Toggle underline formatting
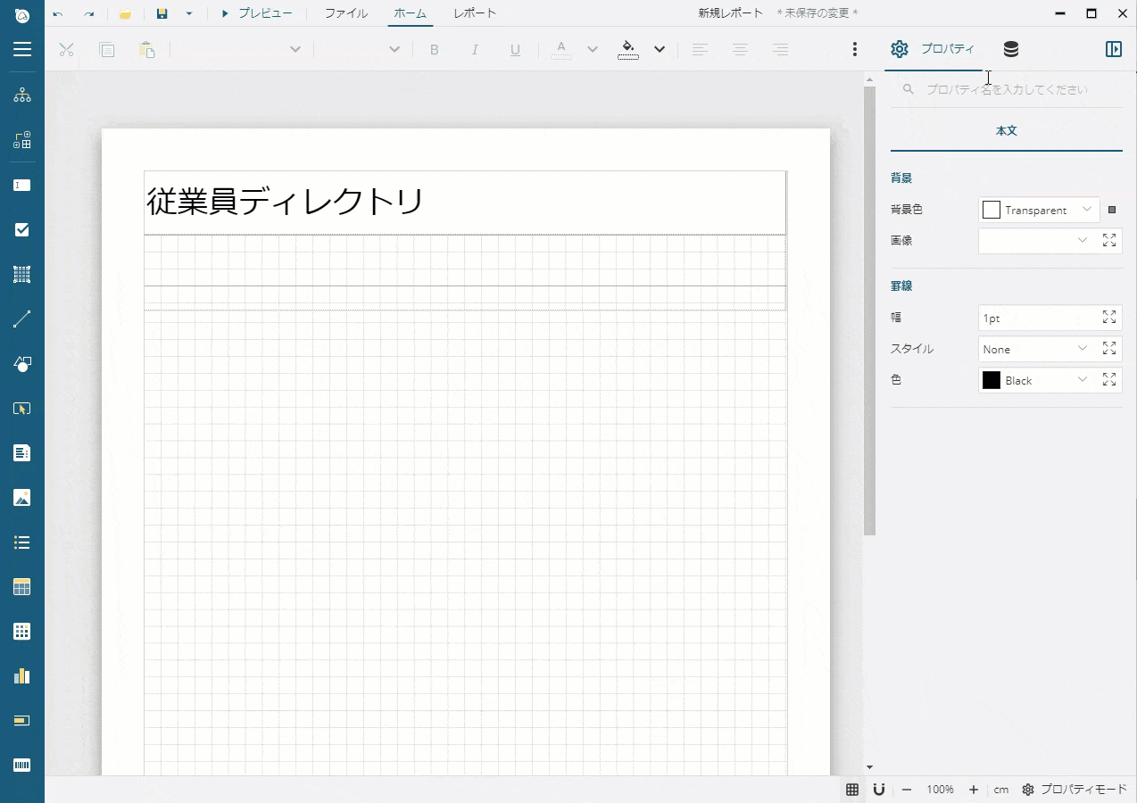The image size is (1137, 803). click(515, 50)
